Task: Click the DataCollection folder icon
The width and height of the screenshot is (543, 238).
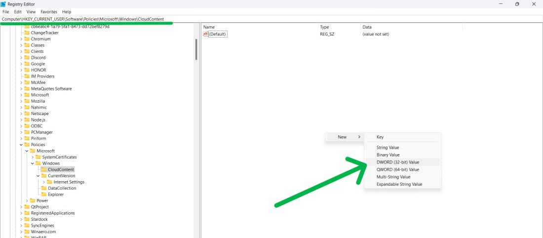Action: (x=43, y=189)
